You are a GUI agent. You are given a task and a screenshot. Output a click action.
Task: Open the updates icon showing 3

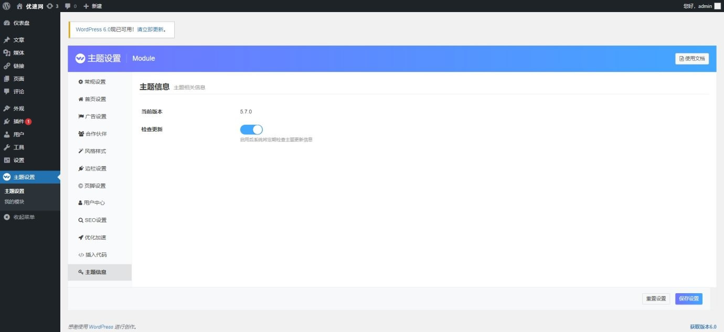[52, 6]
